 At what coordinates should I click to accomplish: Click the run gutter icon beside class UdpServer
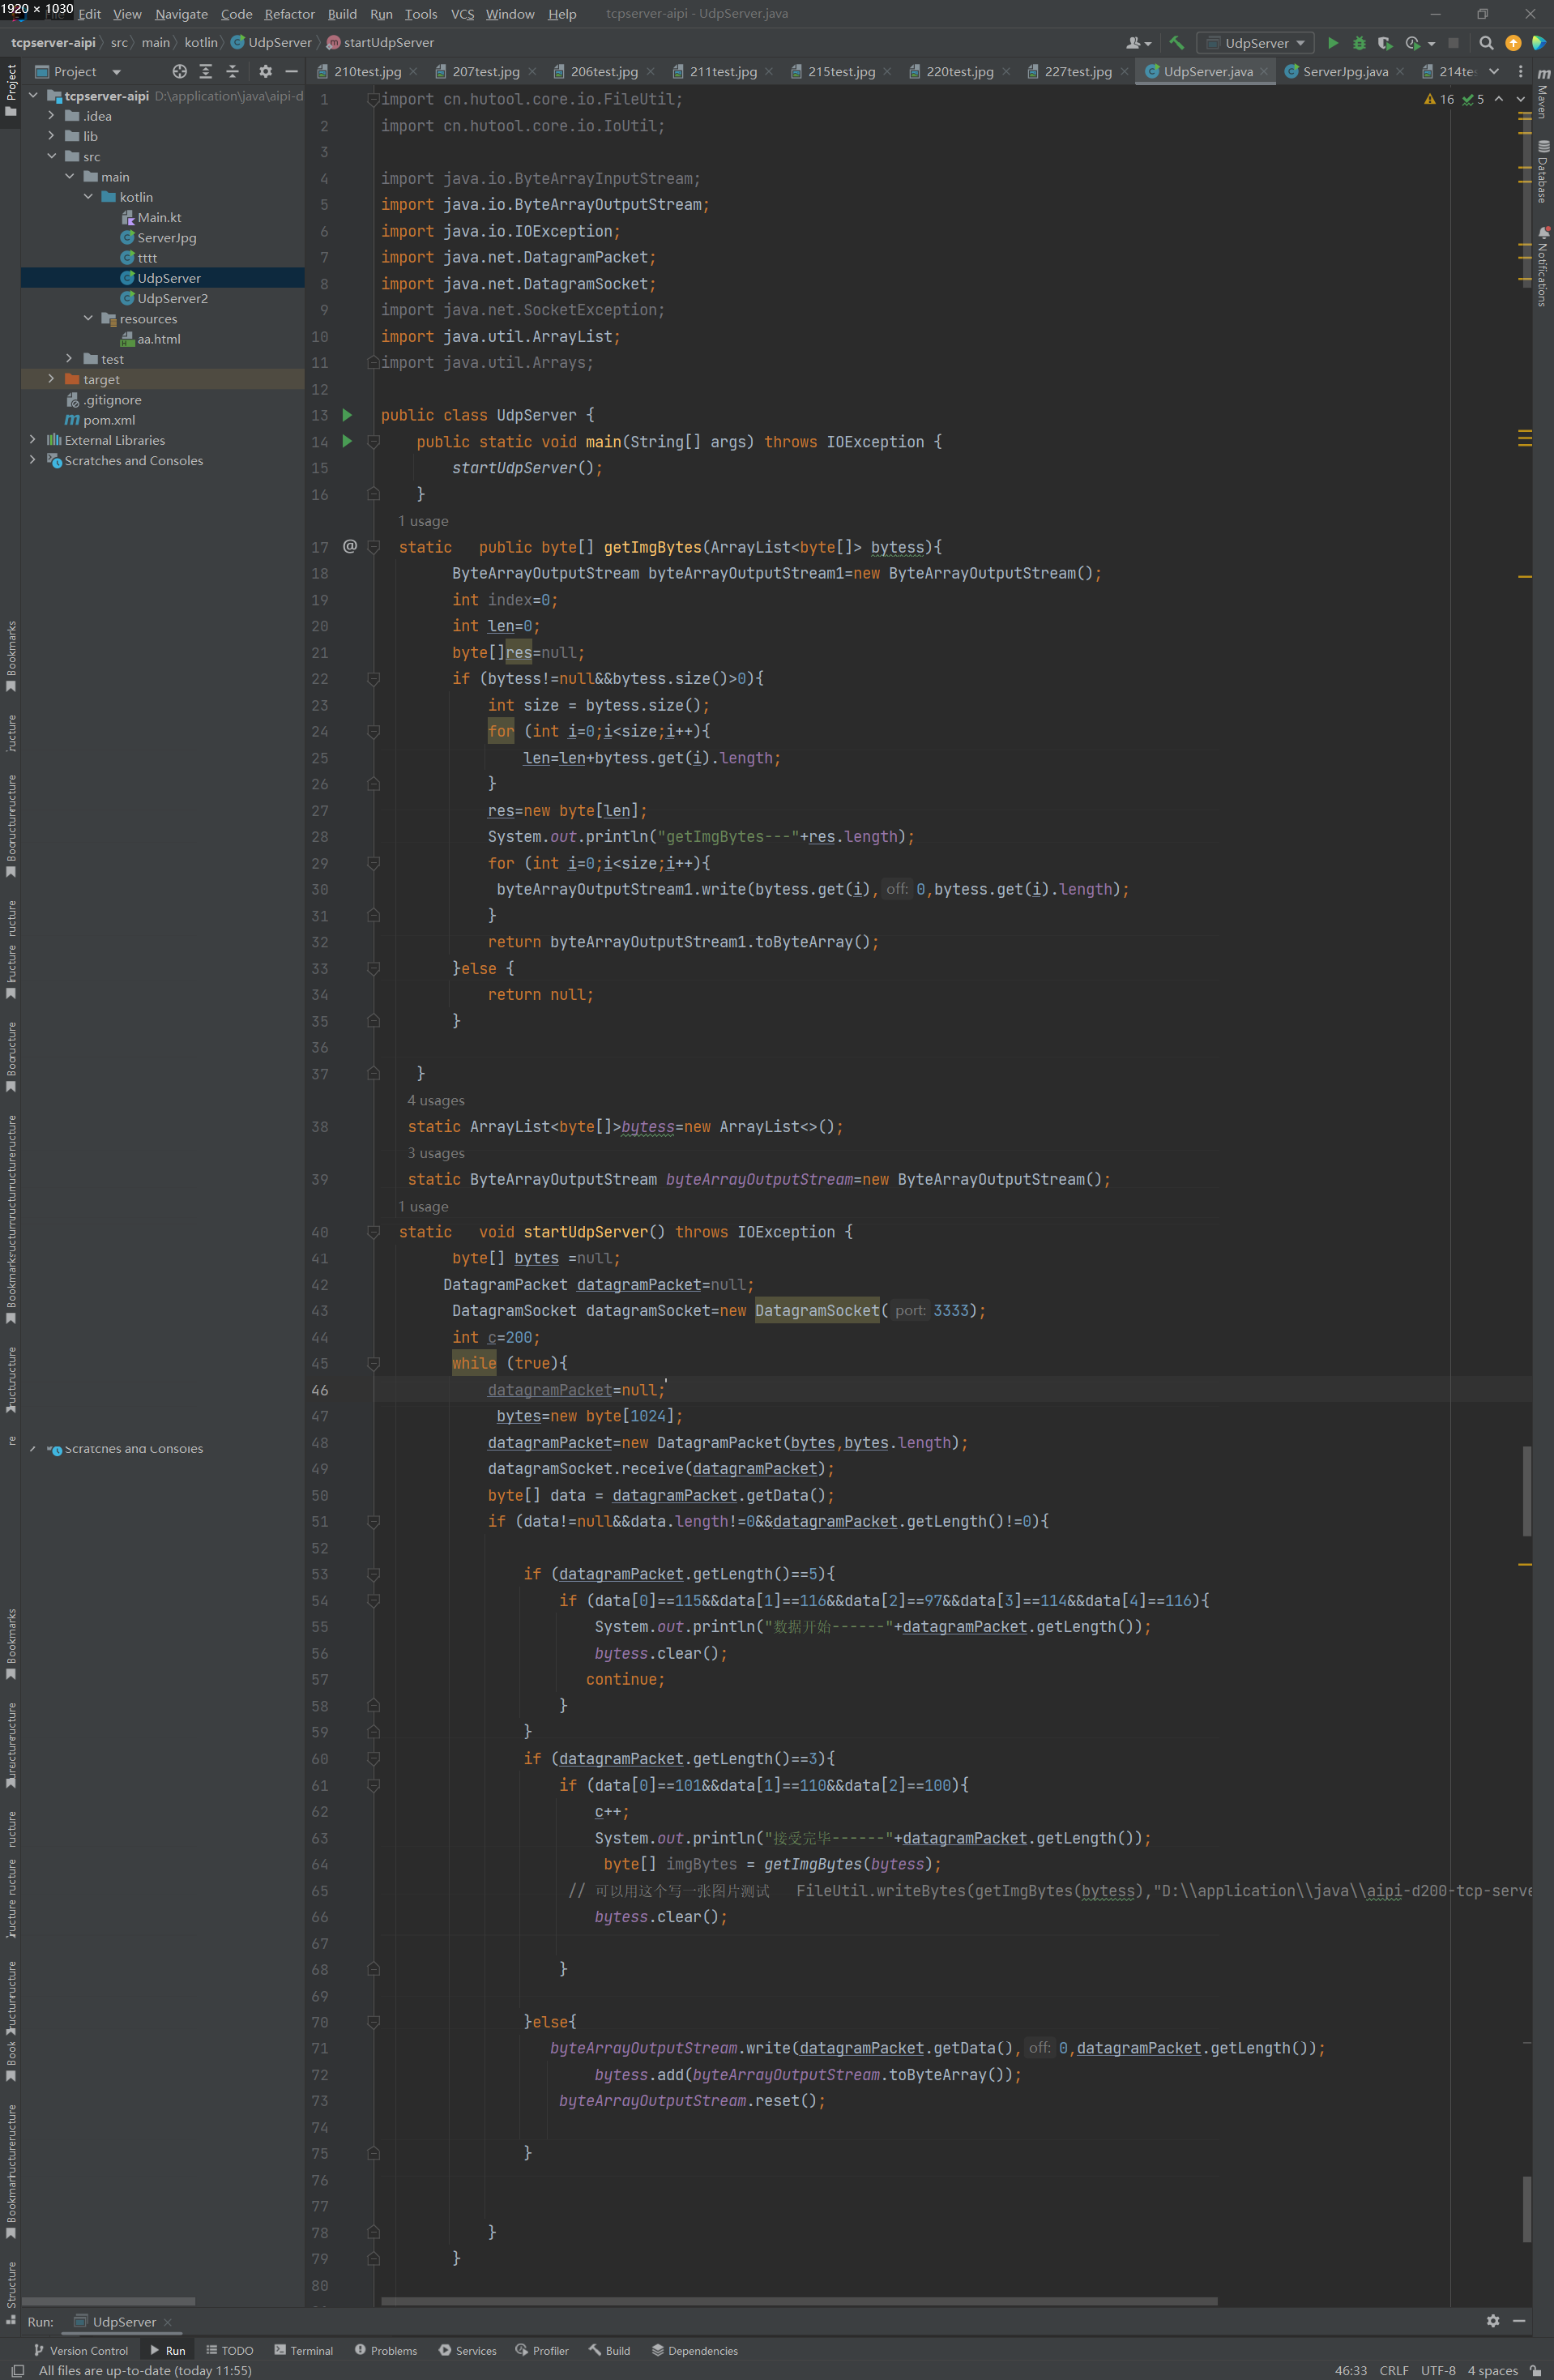coord(347,414)
